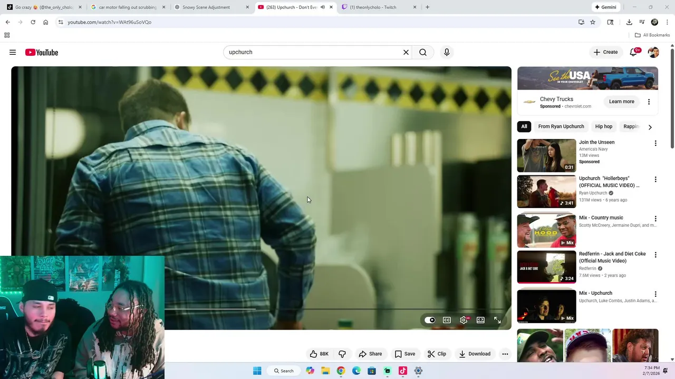Open the Hollerboys video thumbnail

click(546, 192)
